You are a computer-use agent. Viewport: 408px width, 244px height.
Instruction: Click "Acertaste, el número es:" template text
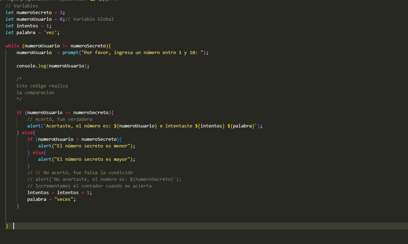tap(79, 126)
